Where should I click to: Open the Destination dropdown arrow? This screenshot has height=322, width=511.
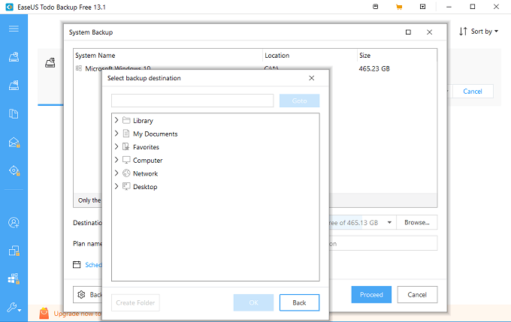point(389,223)
